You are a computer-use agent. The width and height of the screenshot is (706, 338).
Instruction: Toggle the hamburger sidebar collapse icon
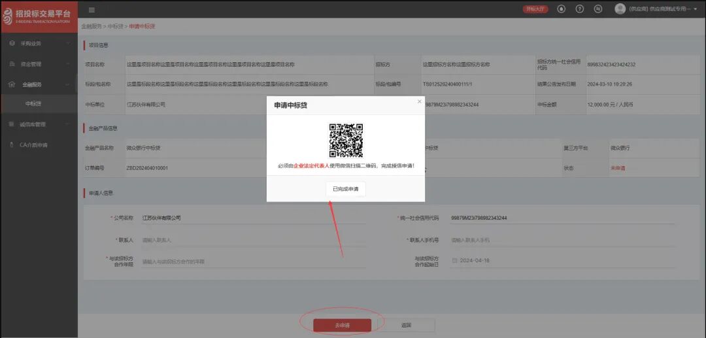pos(92,10)
